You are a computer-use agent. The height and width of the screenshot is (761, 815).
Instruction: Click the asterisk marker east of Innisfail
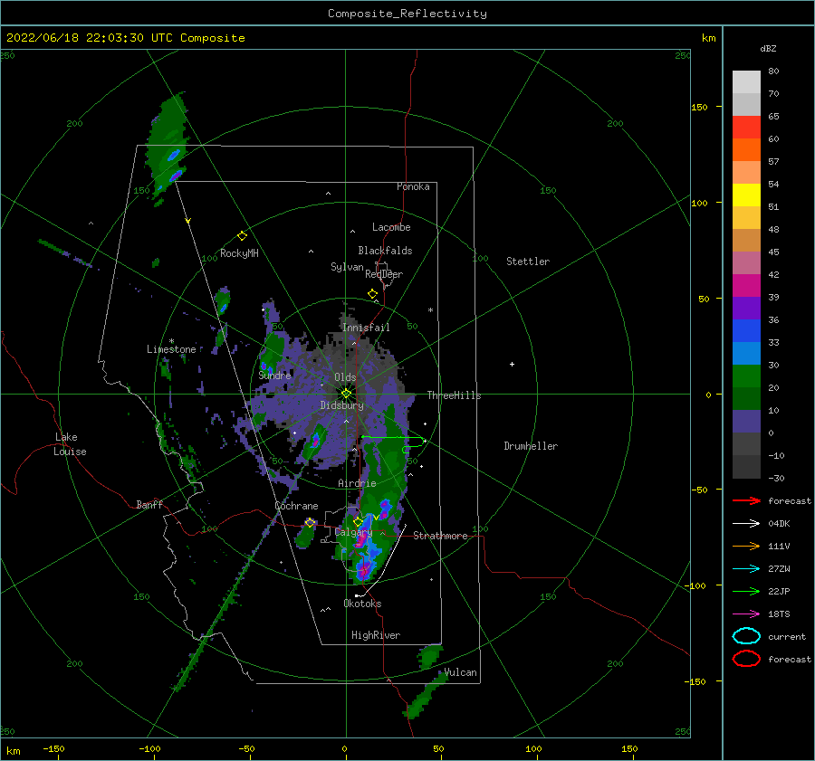point(430,310)
